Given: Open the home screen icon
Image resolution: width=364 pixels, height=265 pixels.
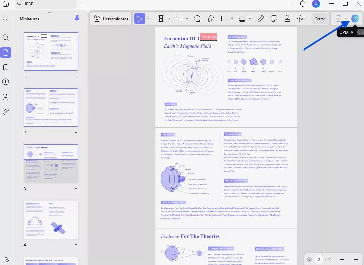Looking at the screenshot, I should tap(6, 4).
